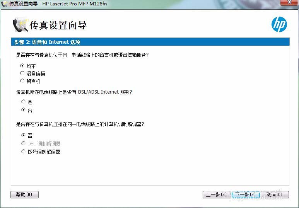The width and height of the screenshot is (299, 208).
Task: Select 否 under the computer modem question
Action: [x=24, y=135]
